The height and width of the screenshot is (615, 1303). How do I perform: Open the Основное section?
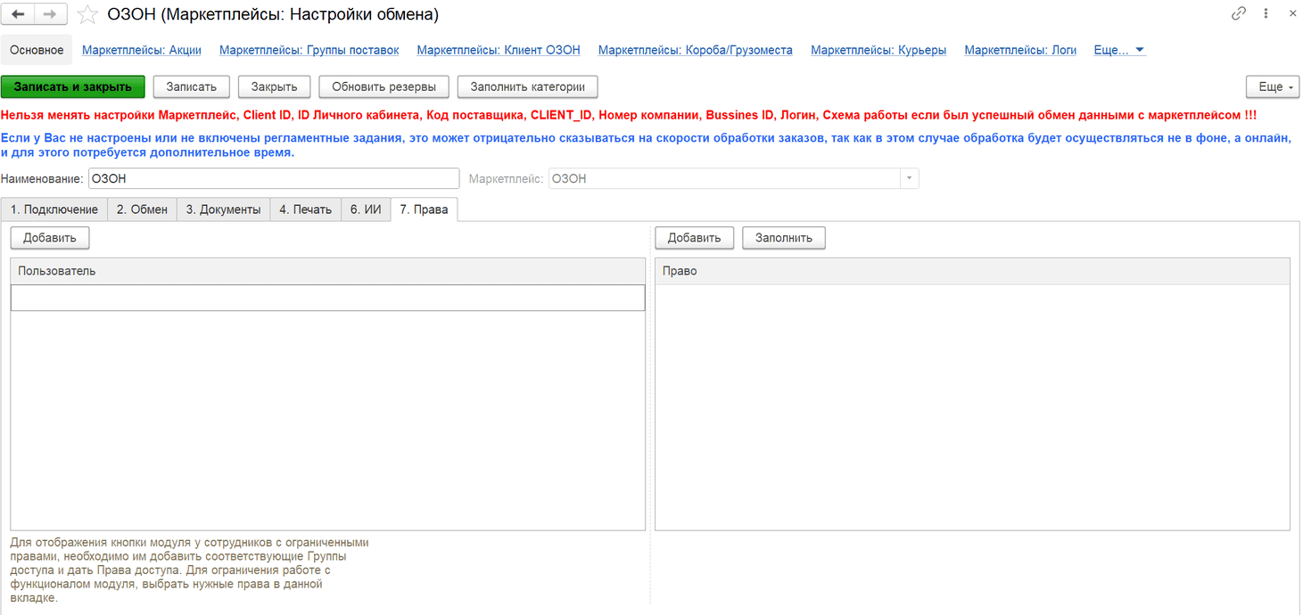pos(37,50)
